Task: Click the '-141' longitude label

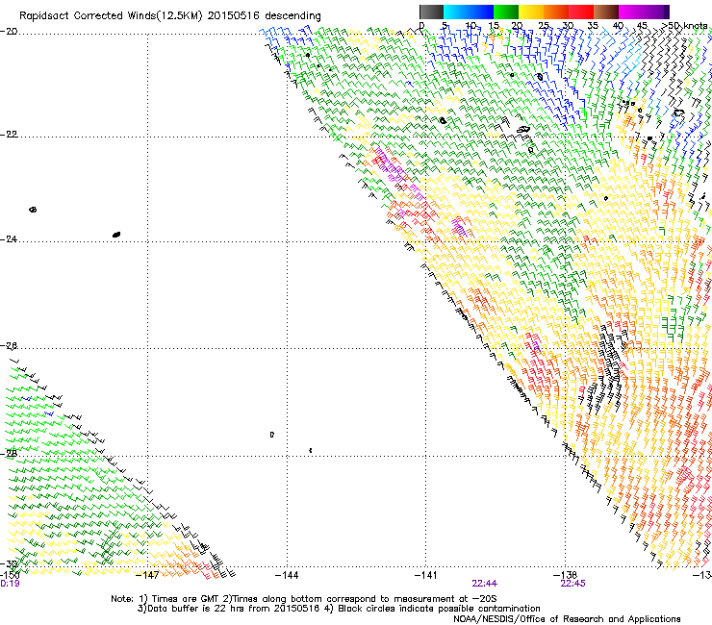Action: [x=426, y=575]
